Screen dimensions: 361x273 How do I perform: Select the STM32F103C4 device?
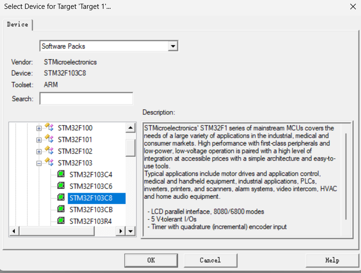pyautogui.click(x=91, y=175)
